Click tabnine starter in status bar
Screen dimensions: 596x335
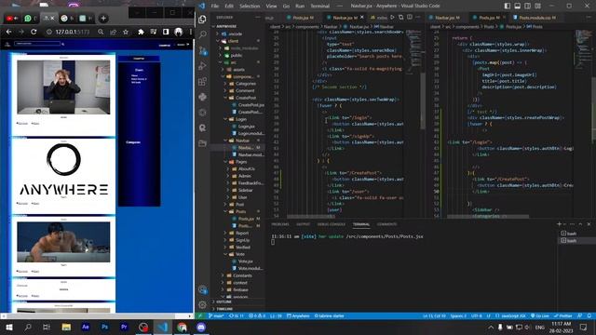pos(329,315)
